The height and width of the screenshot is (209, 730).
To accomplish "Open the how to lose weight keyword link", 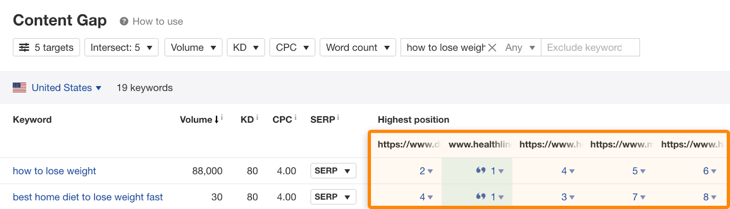I will (54, 171).
